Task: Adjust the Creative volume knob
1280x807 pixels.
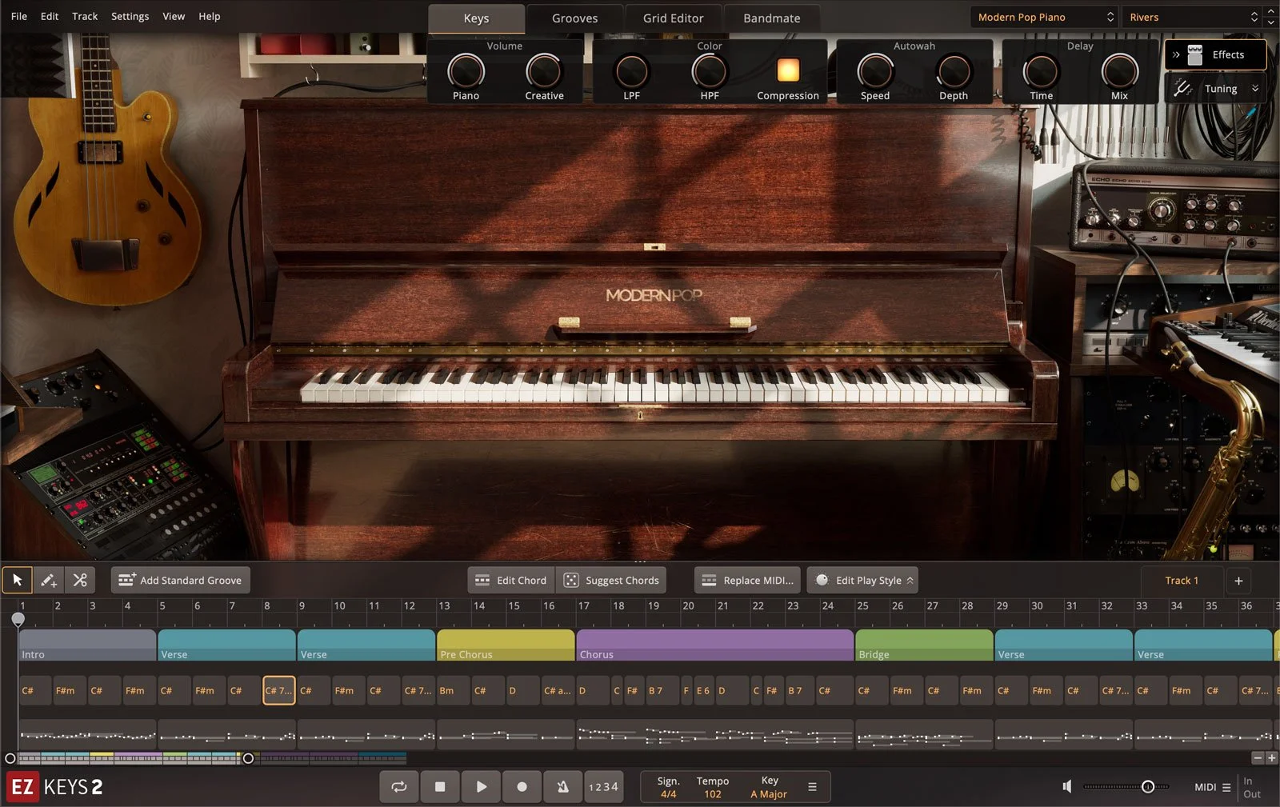Action: coord(544,72)
